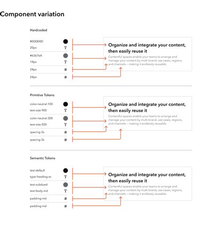Click the gray text-subdued color swatch
The height and width of the screenshot is (225, 222).
66,185
